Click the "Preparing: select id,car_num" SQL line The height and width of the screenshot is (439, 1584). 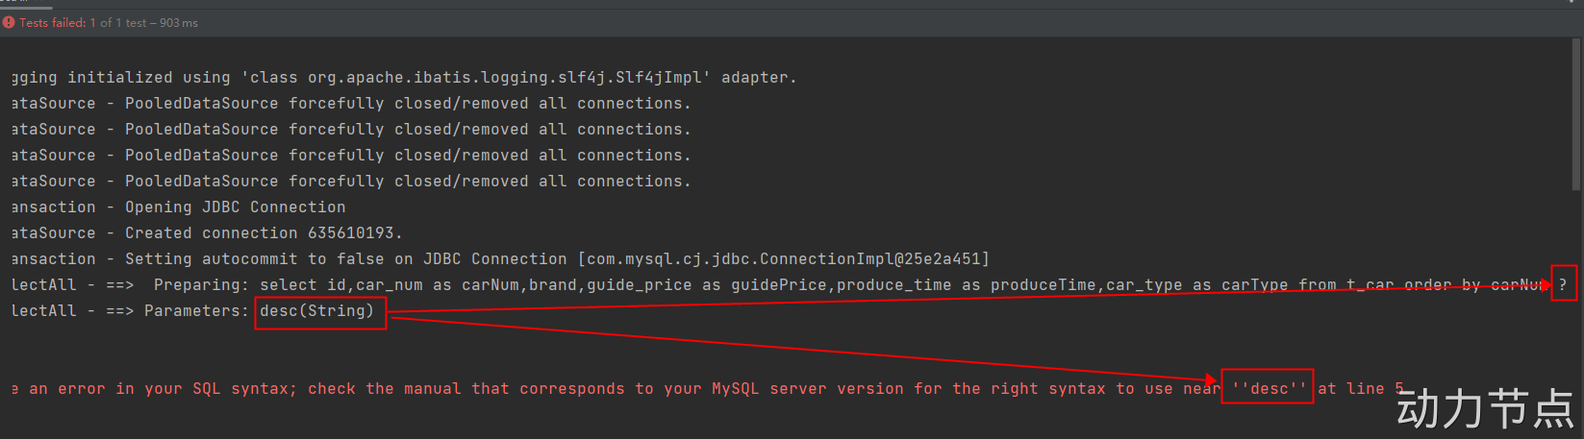(x=779, y=285)
